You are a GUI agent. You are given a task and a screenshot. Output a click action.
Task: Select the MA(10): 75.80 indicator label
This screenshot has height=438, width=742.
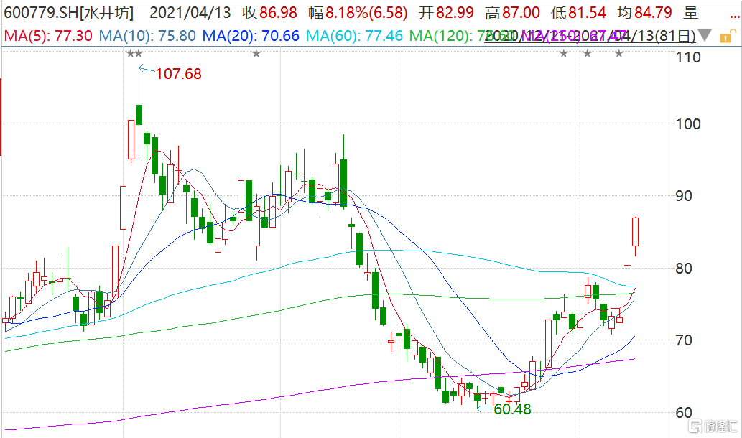click(x=147, y=35)
